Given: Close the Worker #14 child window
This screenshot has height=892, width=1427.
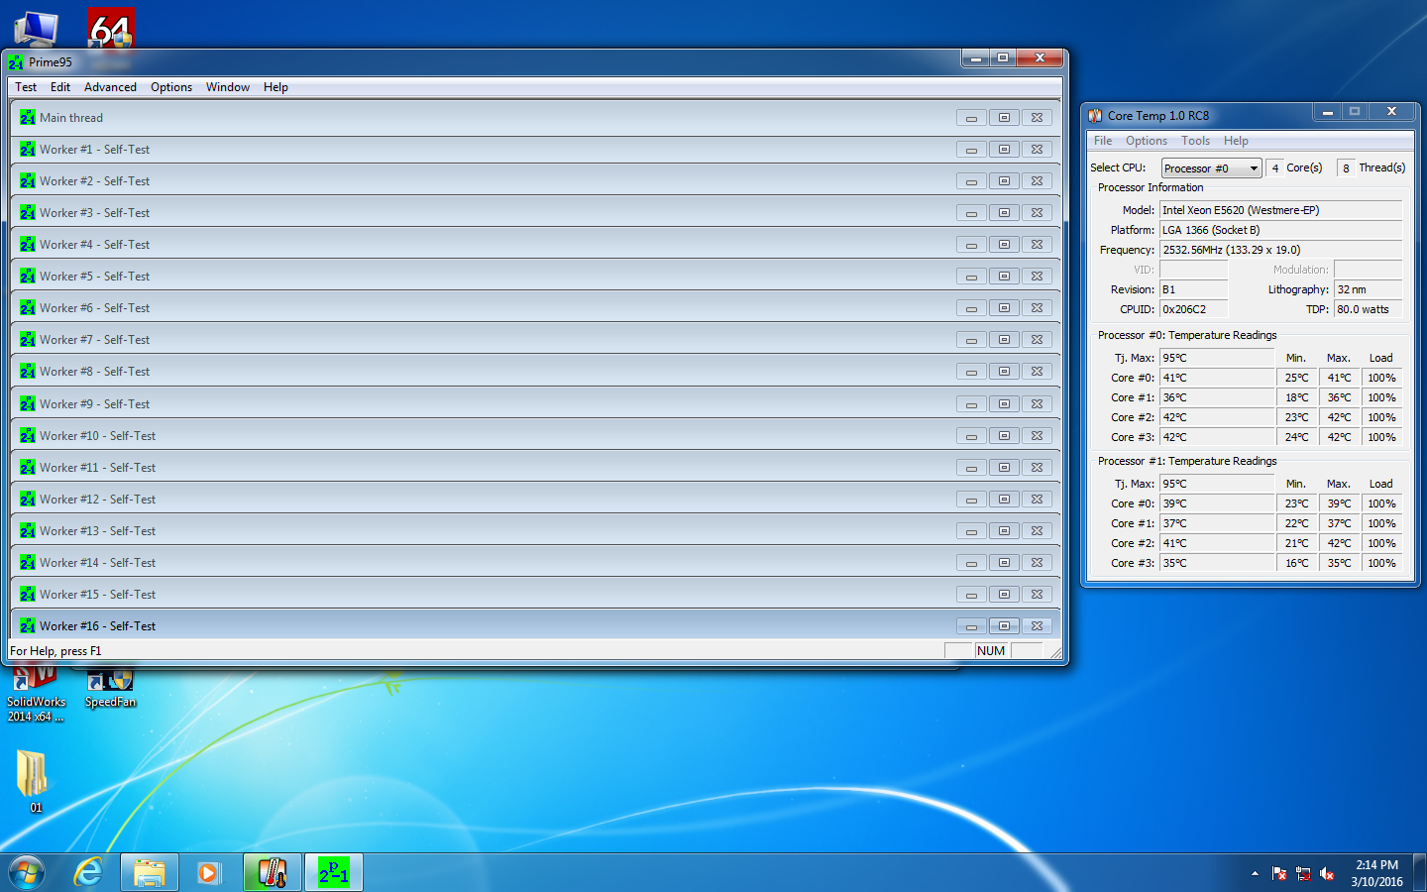Looking at the screenshot, I should pyautogui.click(x=1037, y=563).
